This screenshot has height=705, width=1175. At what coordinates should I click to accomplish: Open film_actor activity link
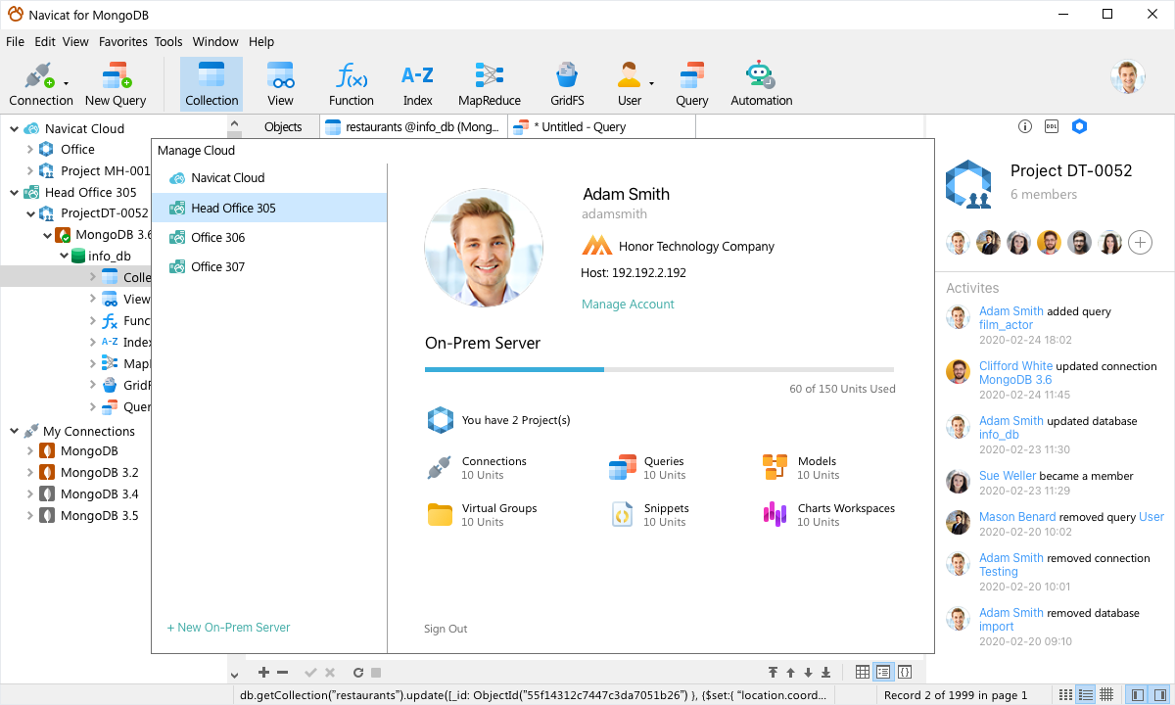pos(1006,325)
